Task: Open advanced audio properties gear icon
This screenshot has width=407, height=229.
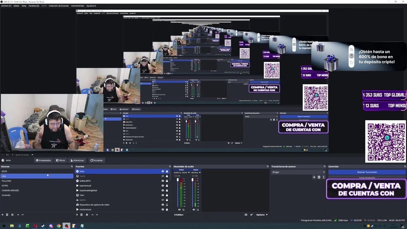Action: tap(252, 215)
